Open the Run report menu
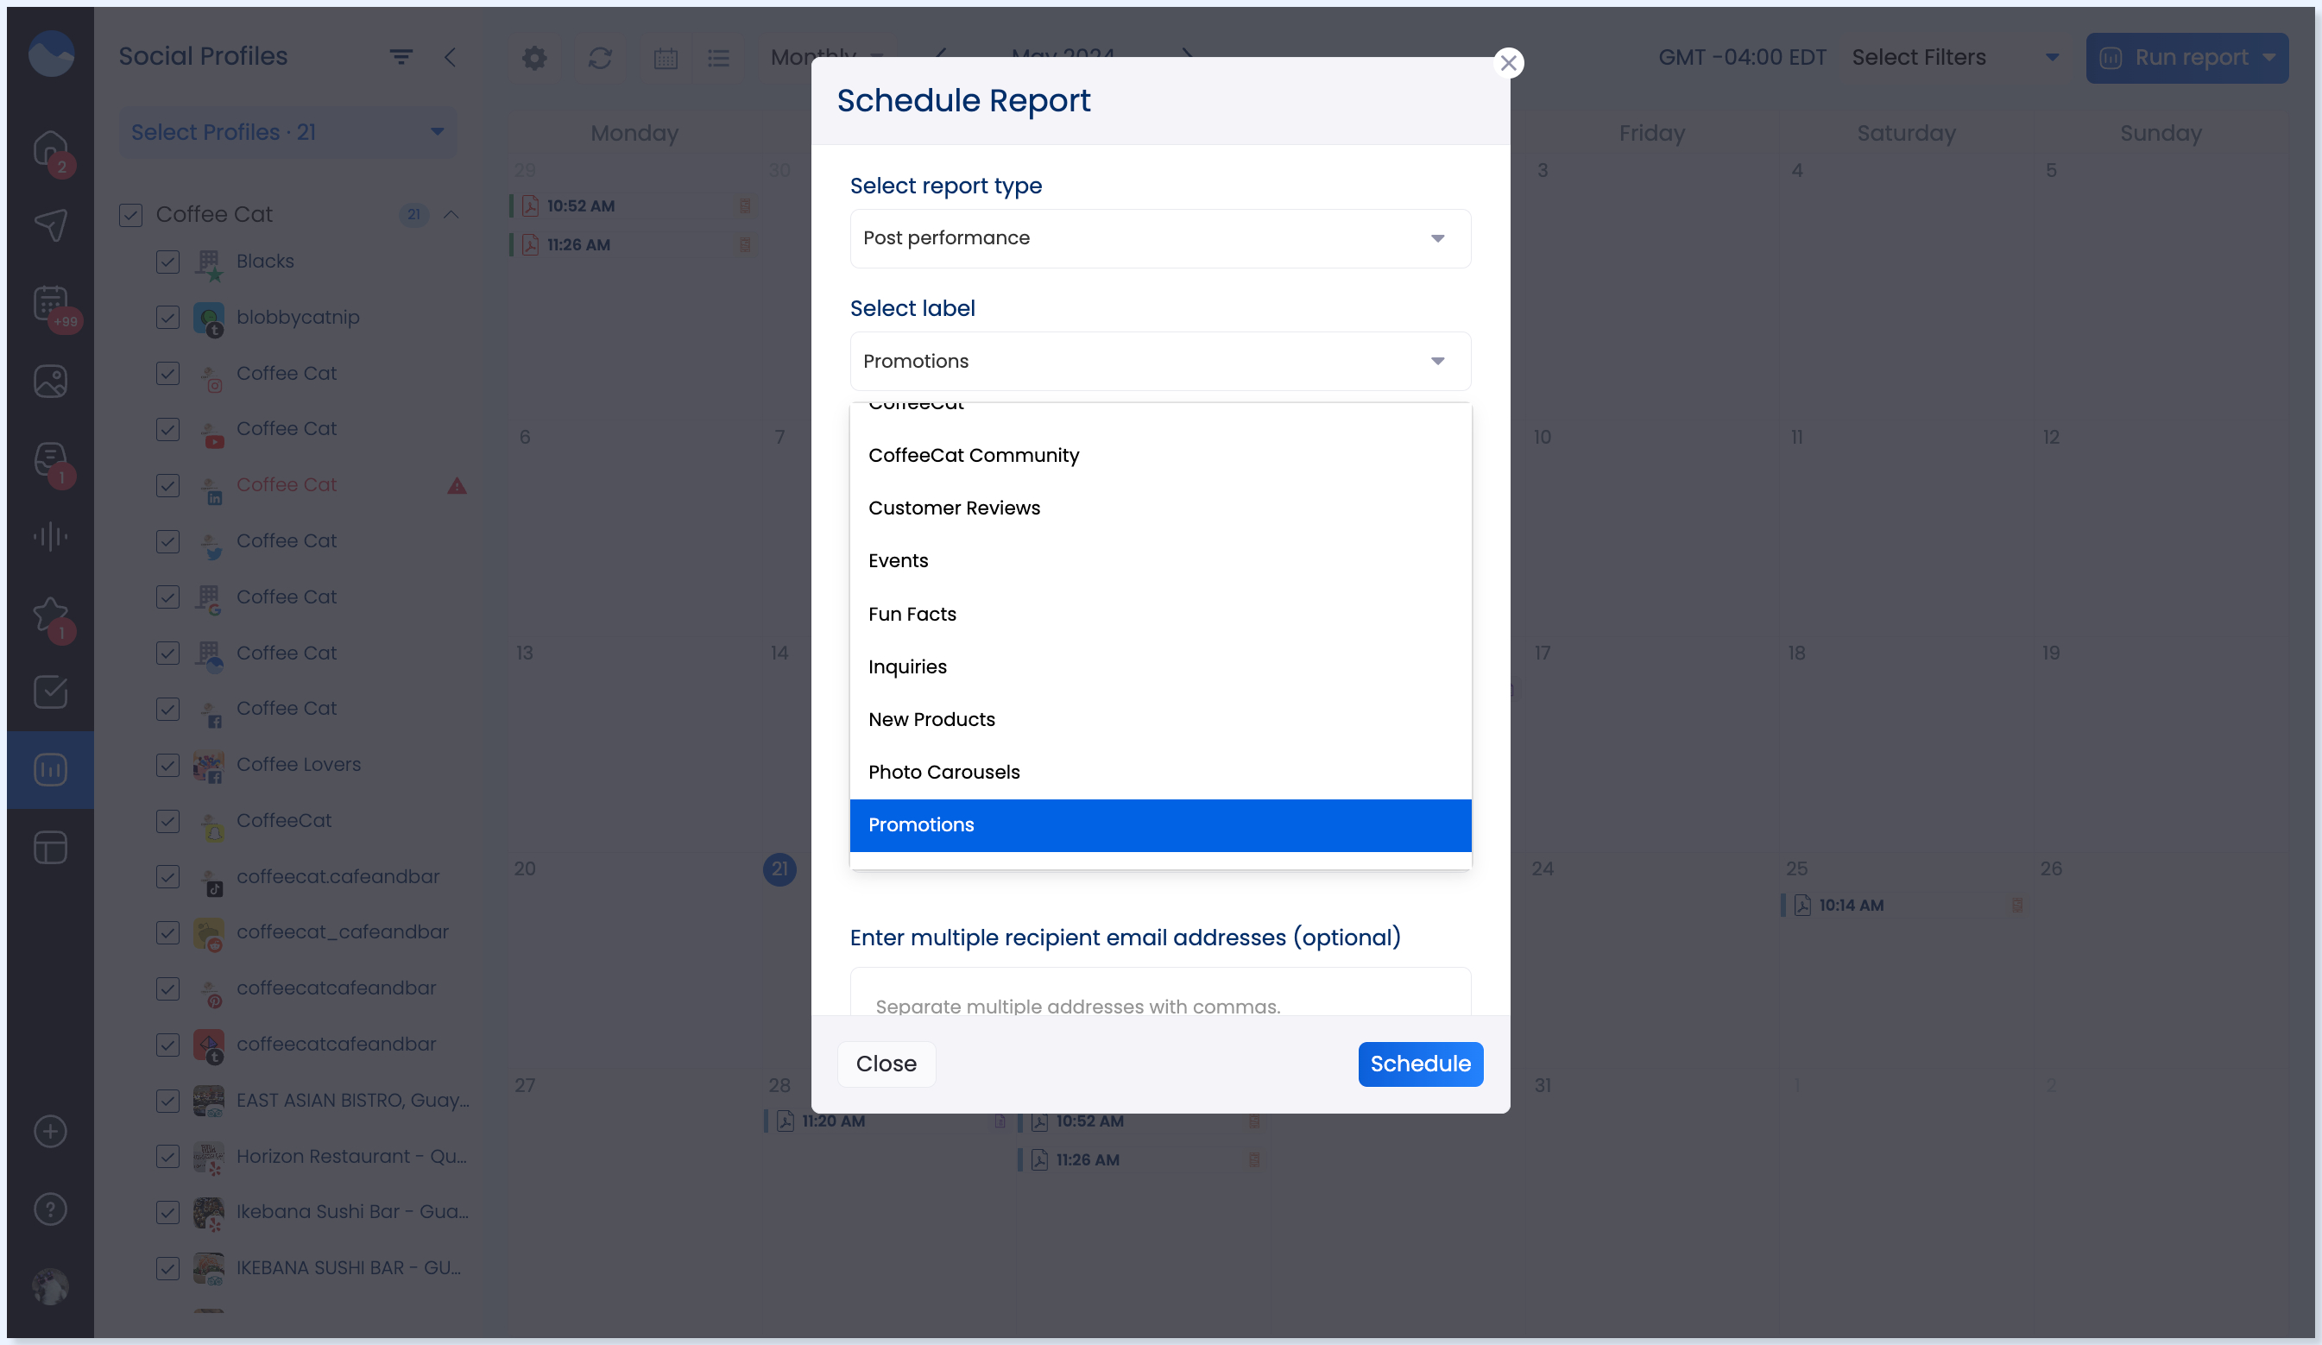The height and width of the screenshot is (1345, 2322). 2186,58
